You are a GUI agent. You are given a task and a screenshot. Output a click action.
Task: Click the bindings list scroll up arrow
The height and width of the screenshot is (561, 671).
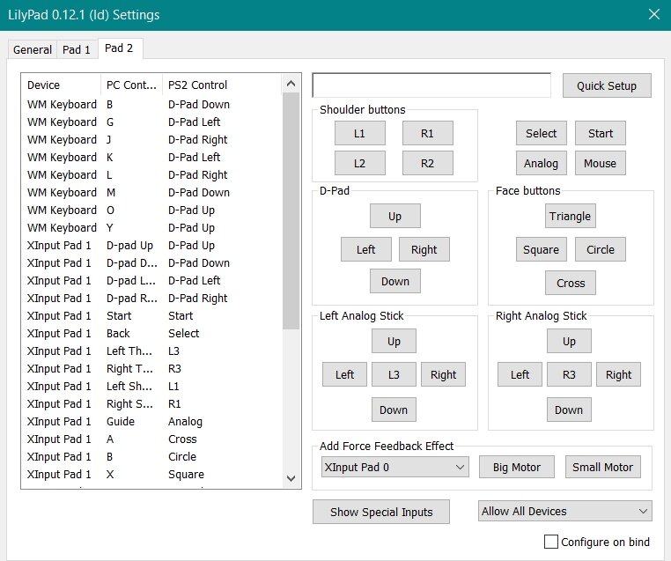point(291,84)
